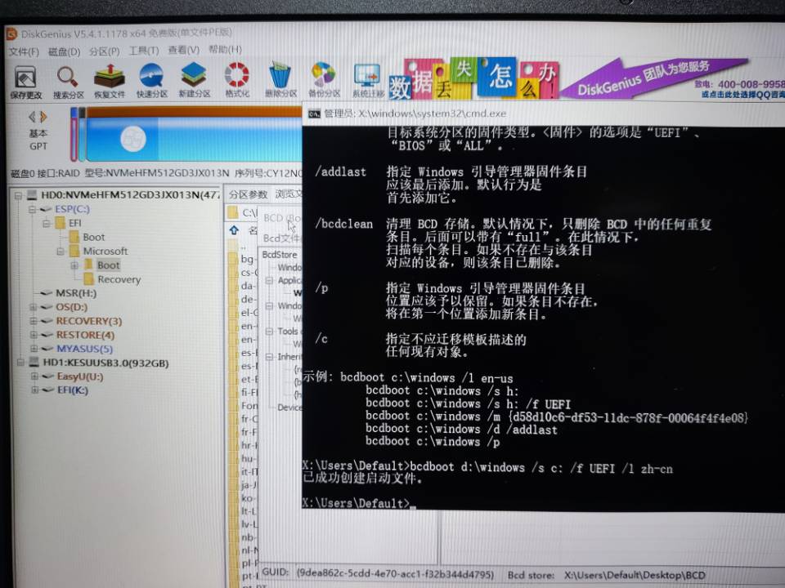This screenshot has width=785, height=588.
Task: Collapse the ESP(C:) partition node
Action: coord(33,209)
